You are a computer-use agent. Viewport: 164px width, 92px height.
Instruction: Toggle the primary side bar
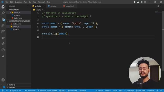tap(135, 2)
